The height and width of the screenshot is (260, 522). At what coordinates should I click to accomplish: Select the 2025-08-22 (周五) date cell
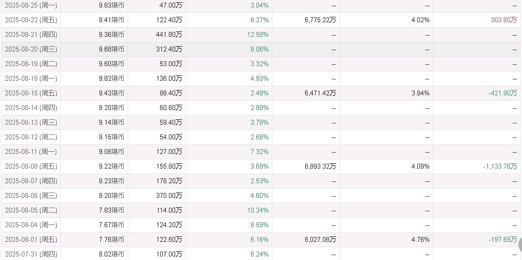pyautogui.click(x=31, y=20)
